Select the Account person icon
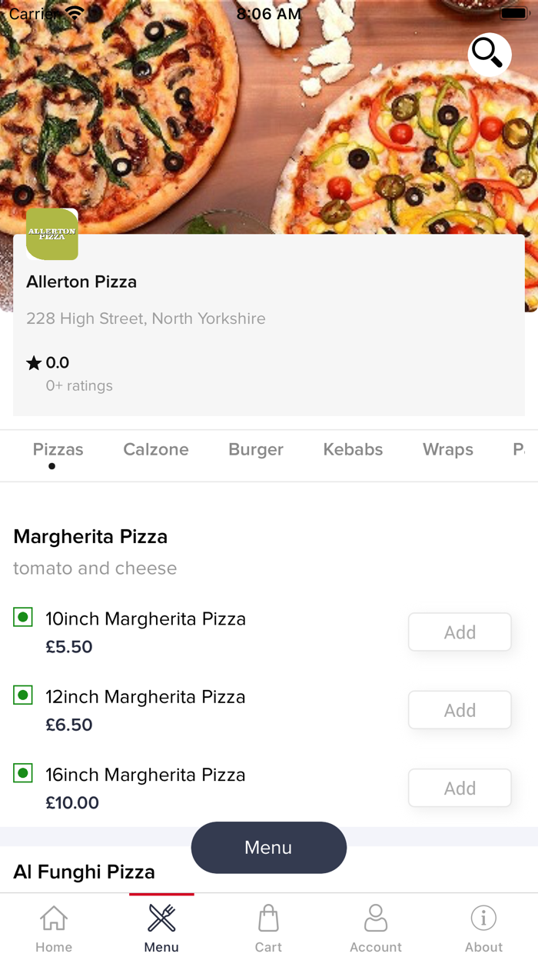This screenshot has height=957, width=538. pyautogui.click(x=376, y=917)
